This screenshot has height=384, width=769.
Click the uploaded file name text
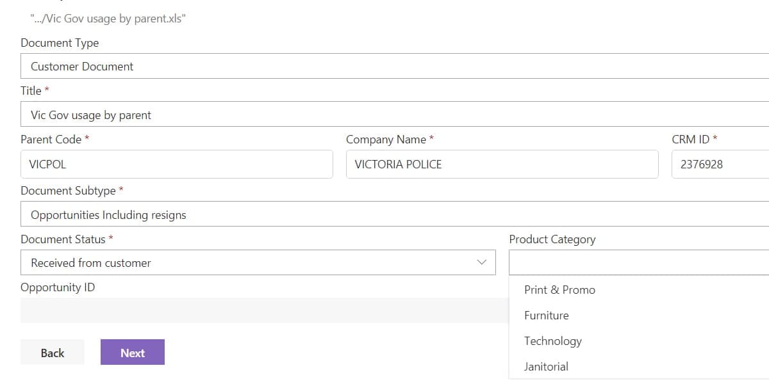pos(108,19)
